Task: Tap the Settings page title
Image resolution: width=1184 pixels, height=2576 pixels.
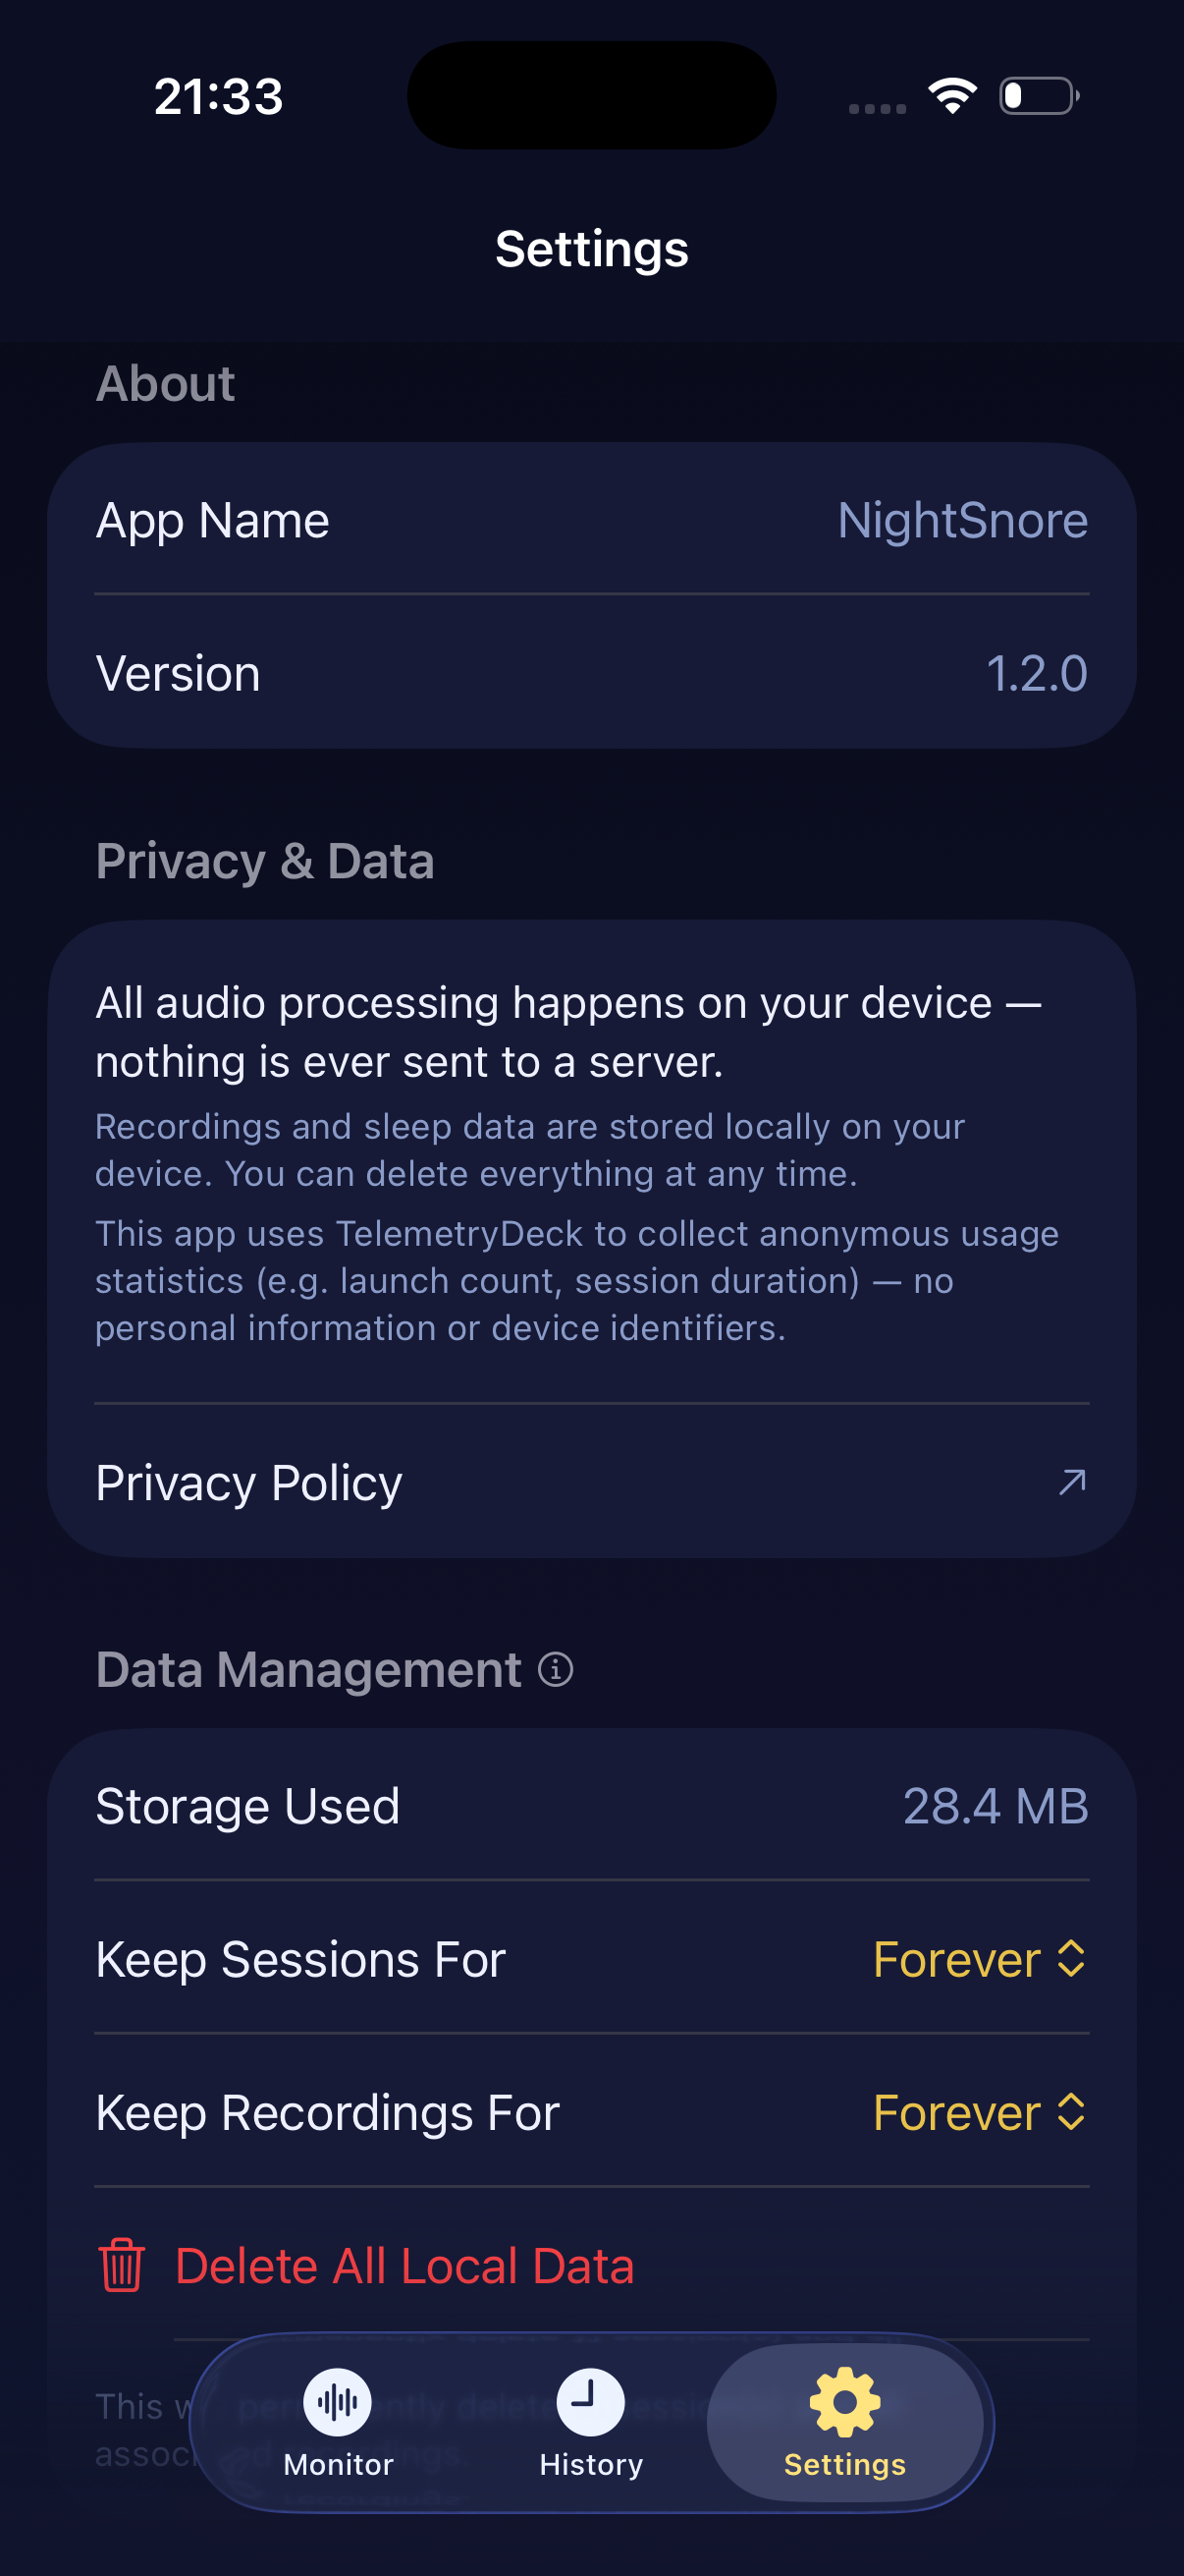Action: (591, 249)
